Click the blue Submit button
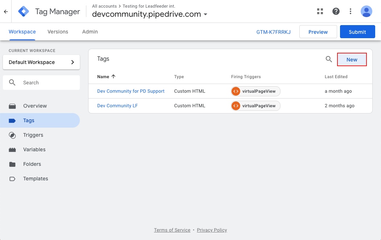The height and width of the screenshot is (240, 381). 357,32
